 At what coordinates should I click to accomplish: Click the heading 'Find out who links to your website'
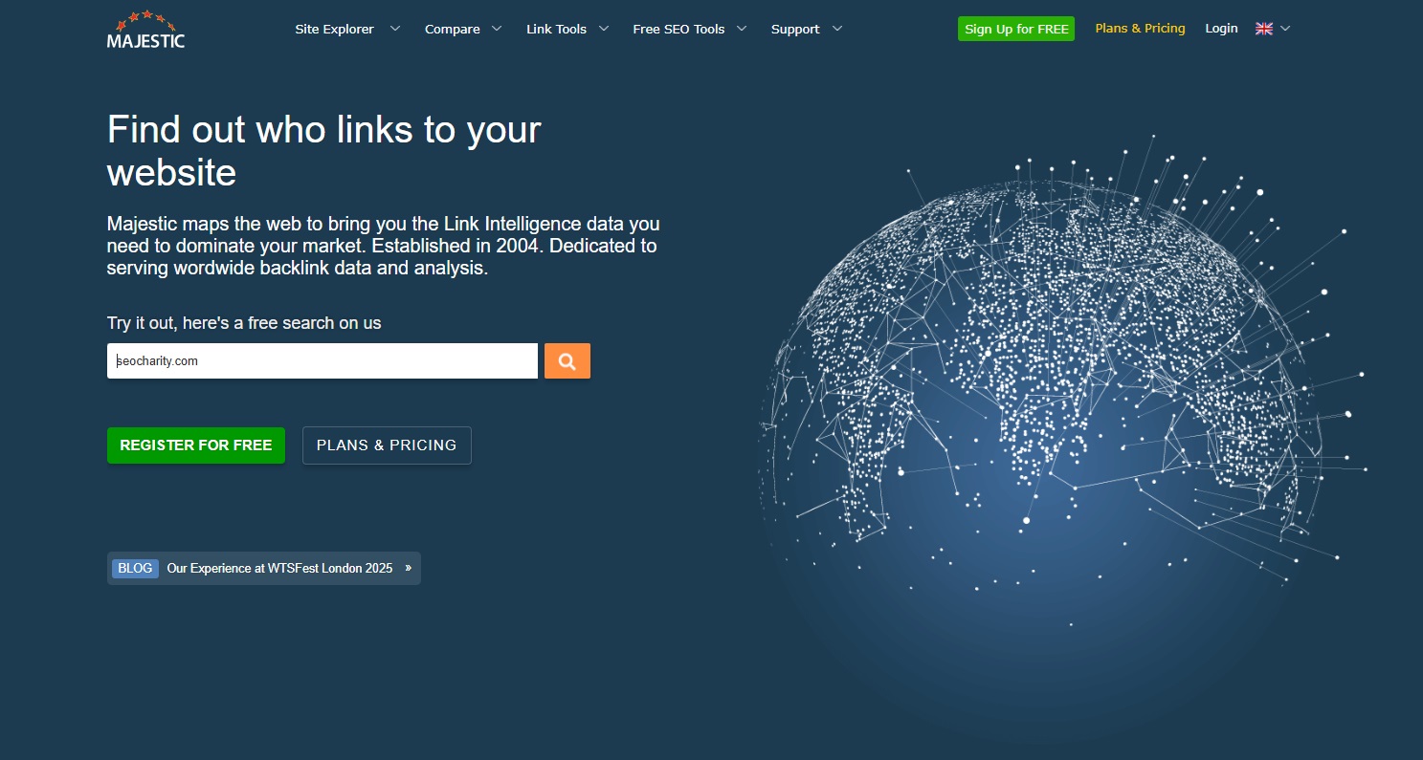click(324, 151)
